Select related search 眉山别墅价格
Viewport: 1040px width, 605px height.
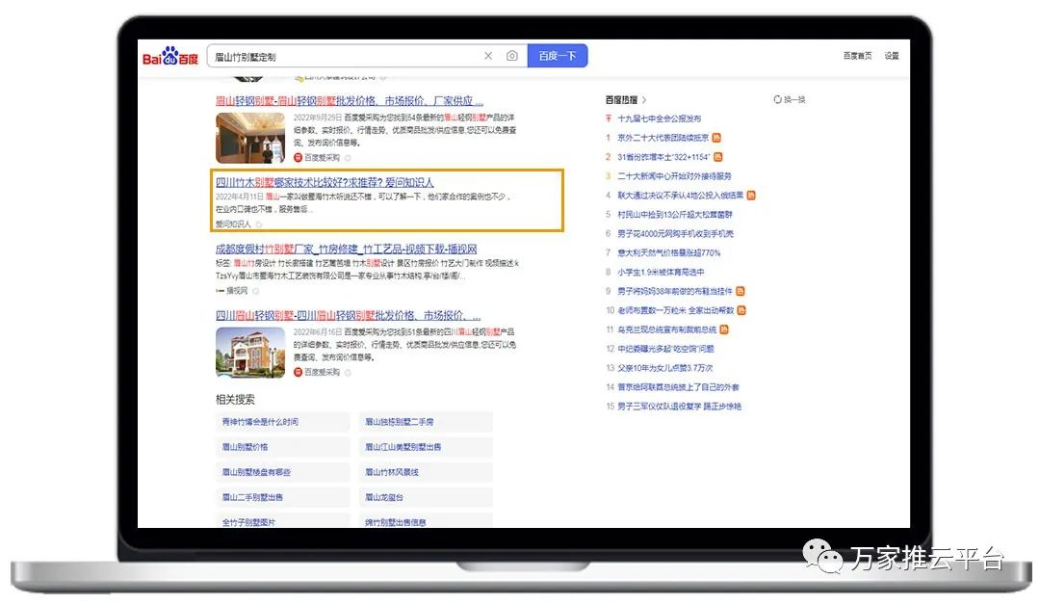pos(246,447)
